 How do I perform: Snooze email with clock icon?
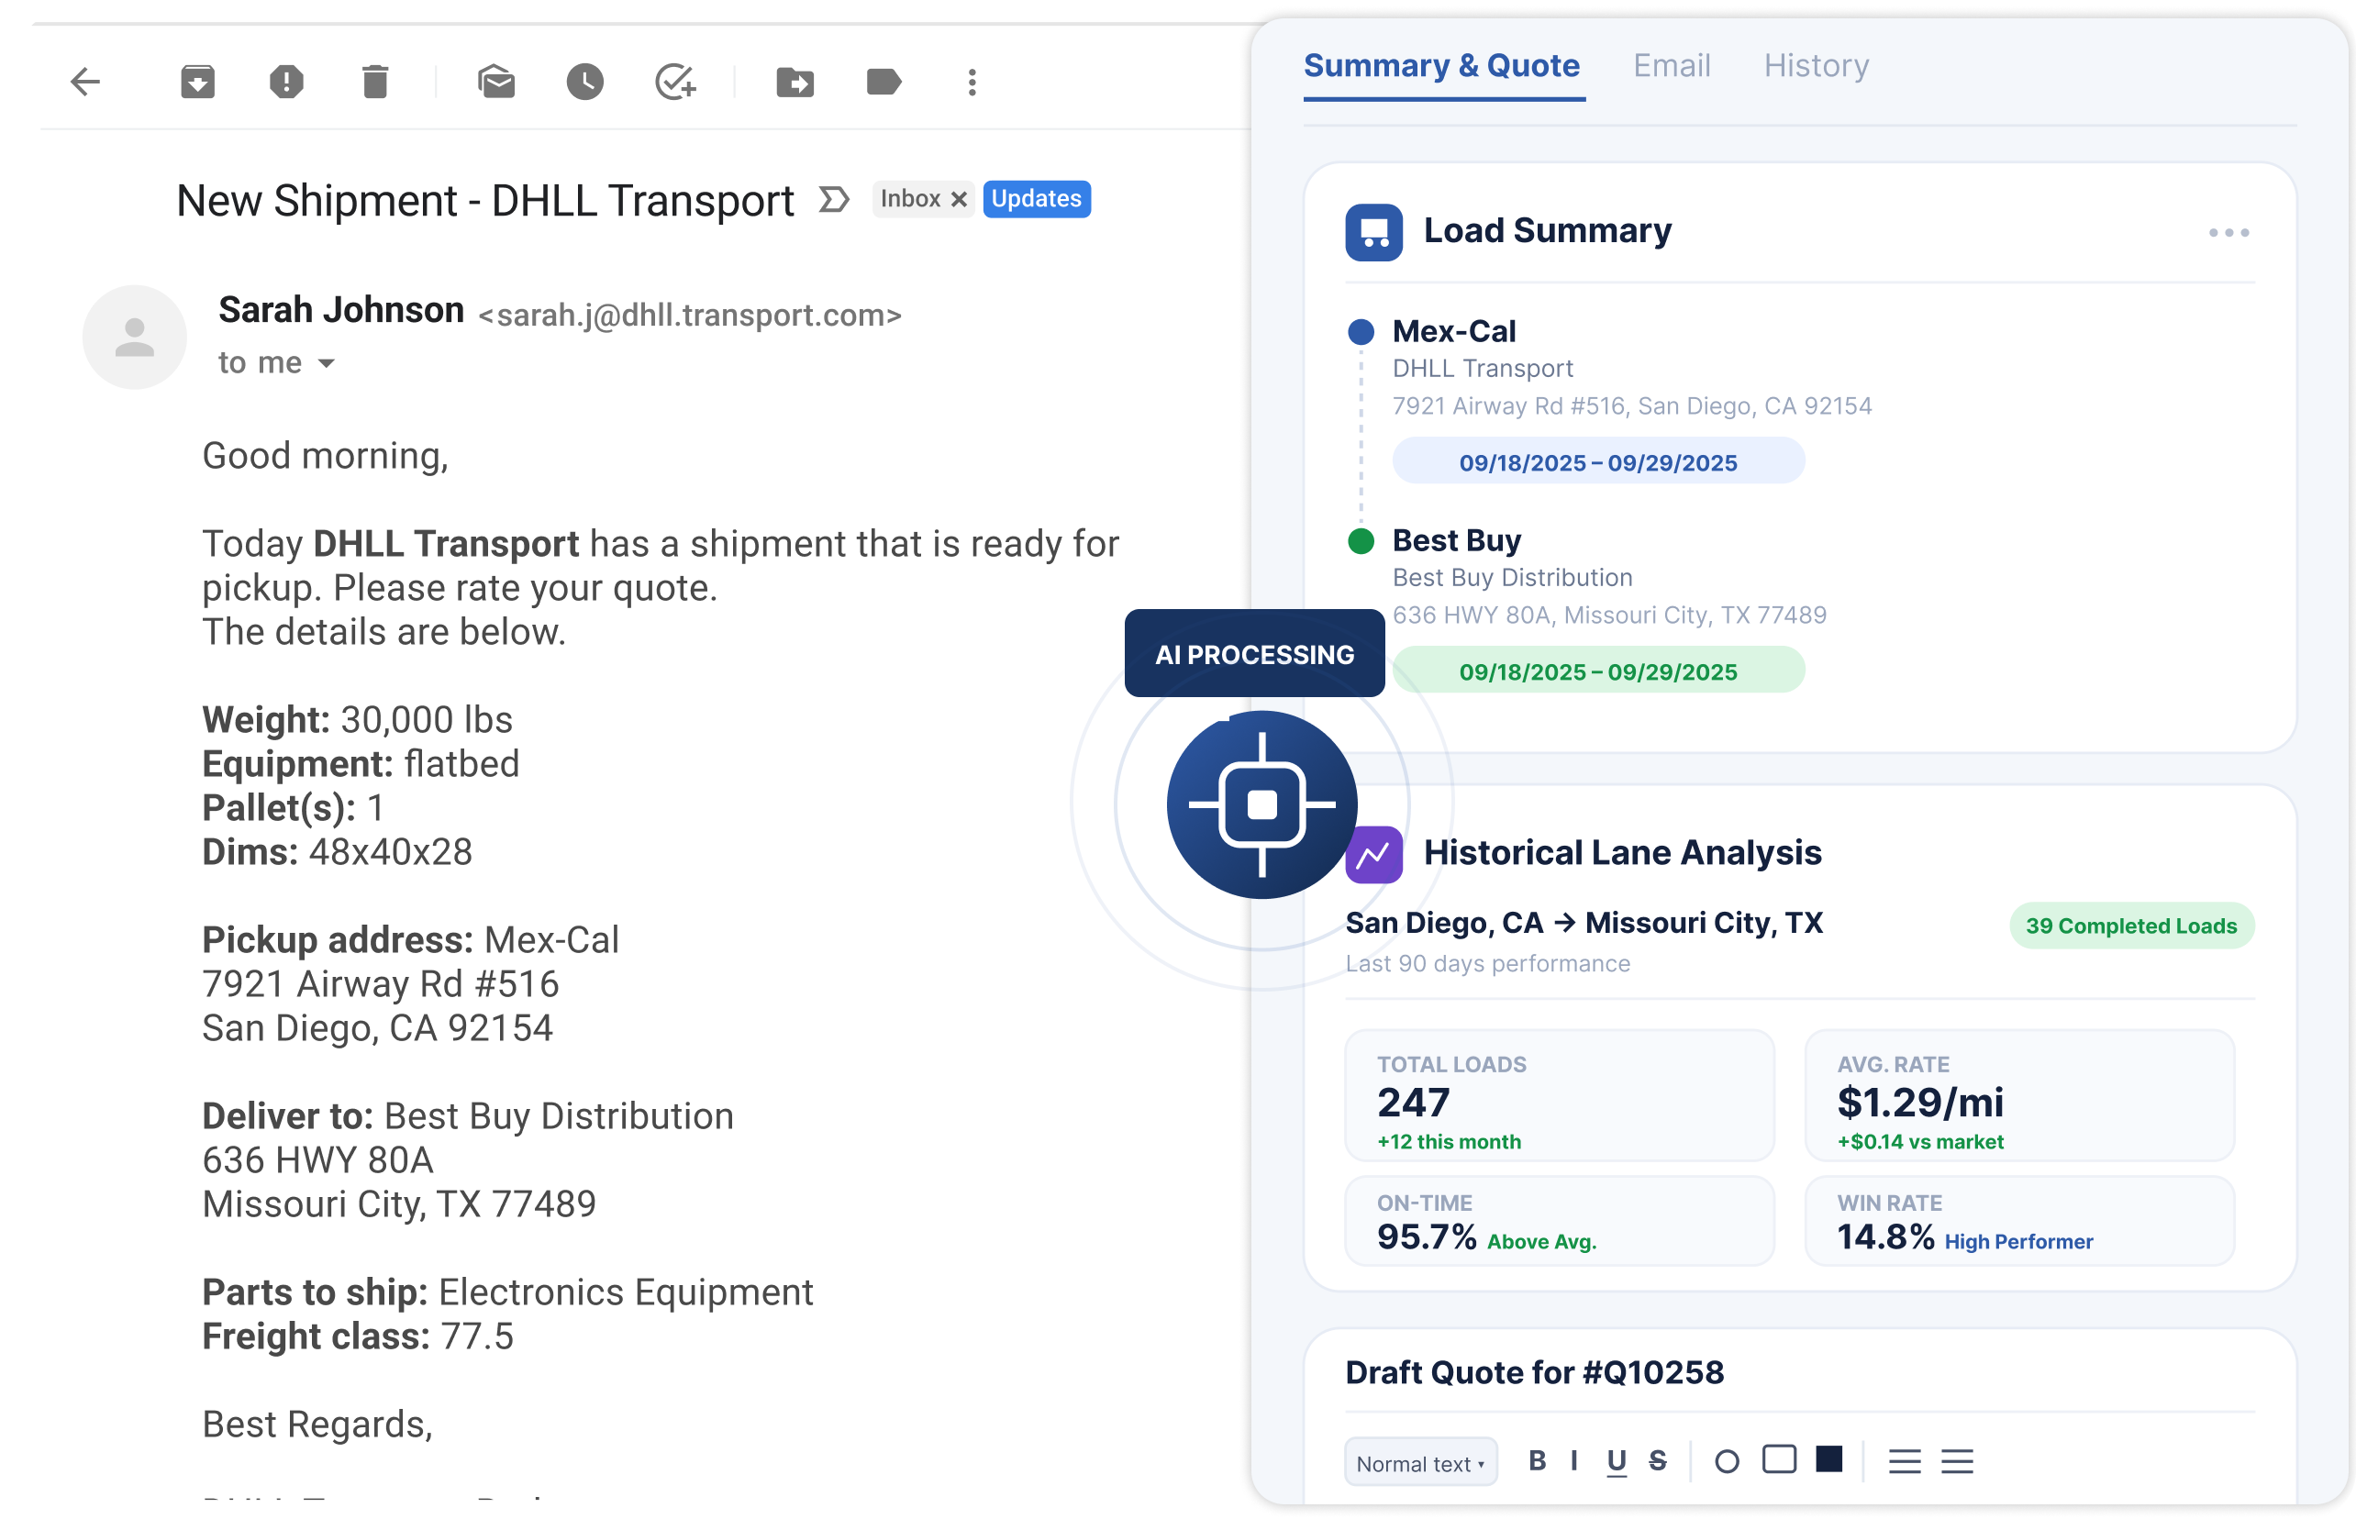coord(585,82)
